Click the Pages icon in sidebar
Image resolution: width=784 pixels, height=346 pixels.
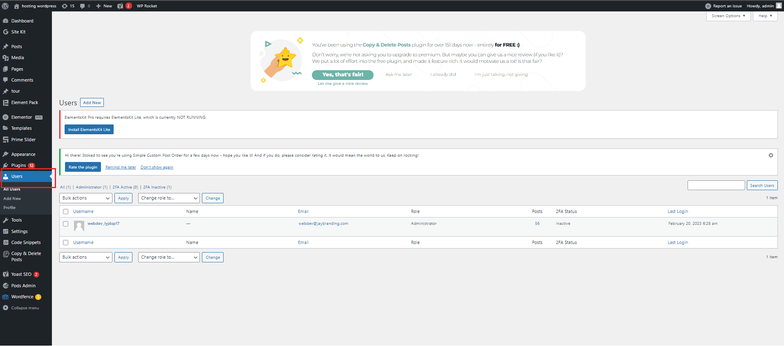pyautogui.click(x=6, y=69)
